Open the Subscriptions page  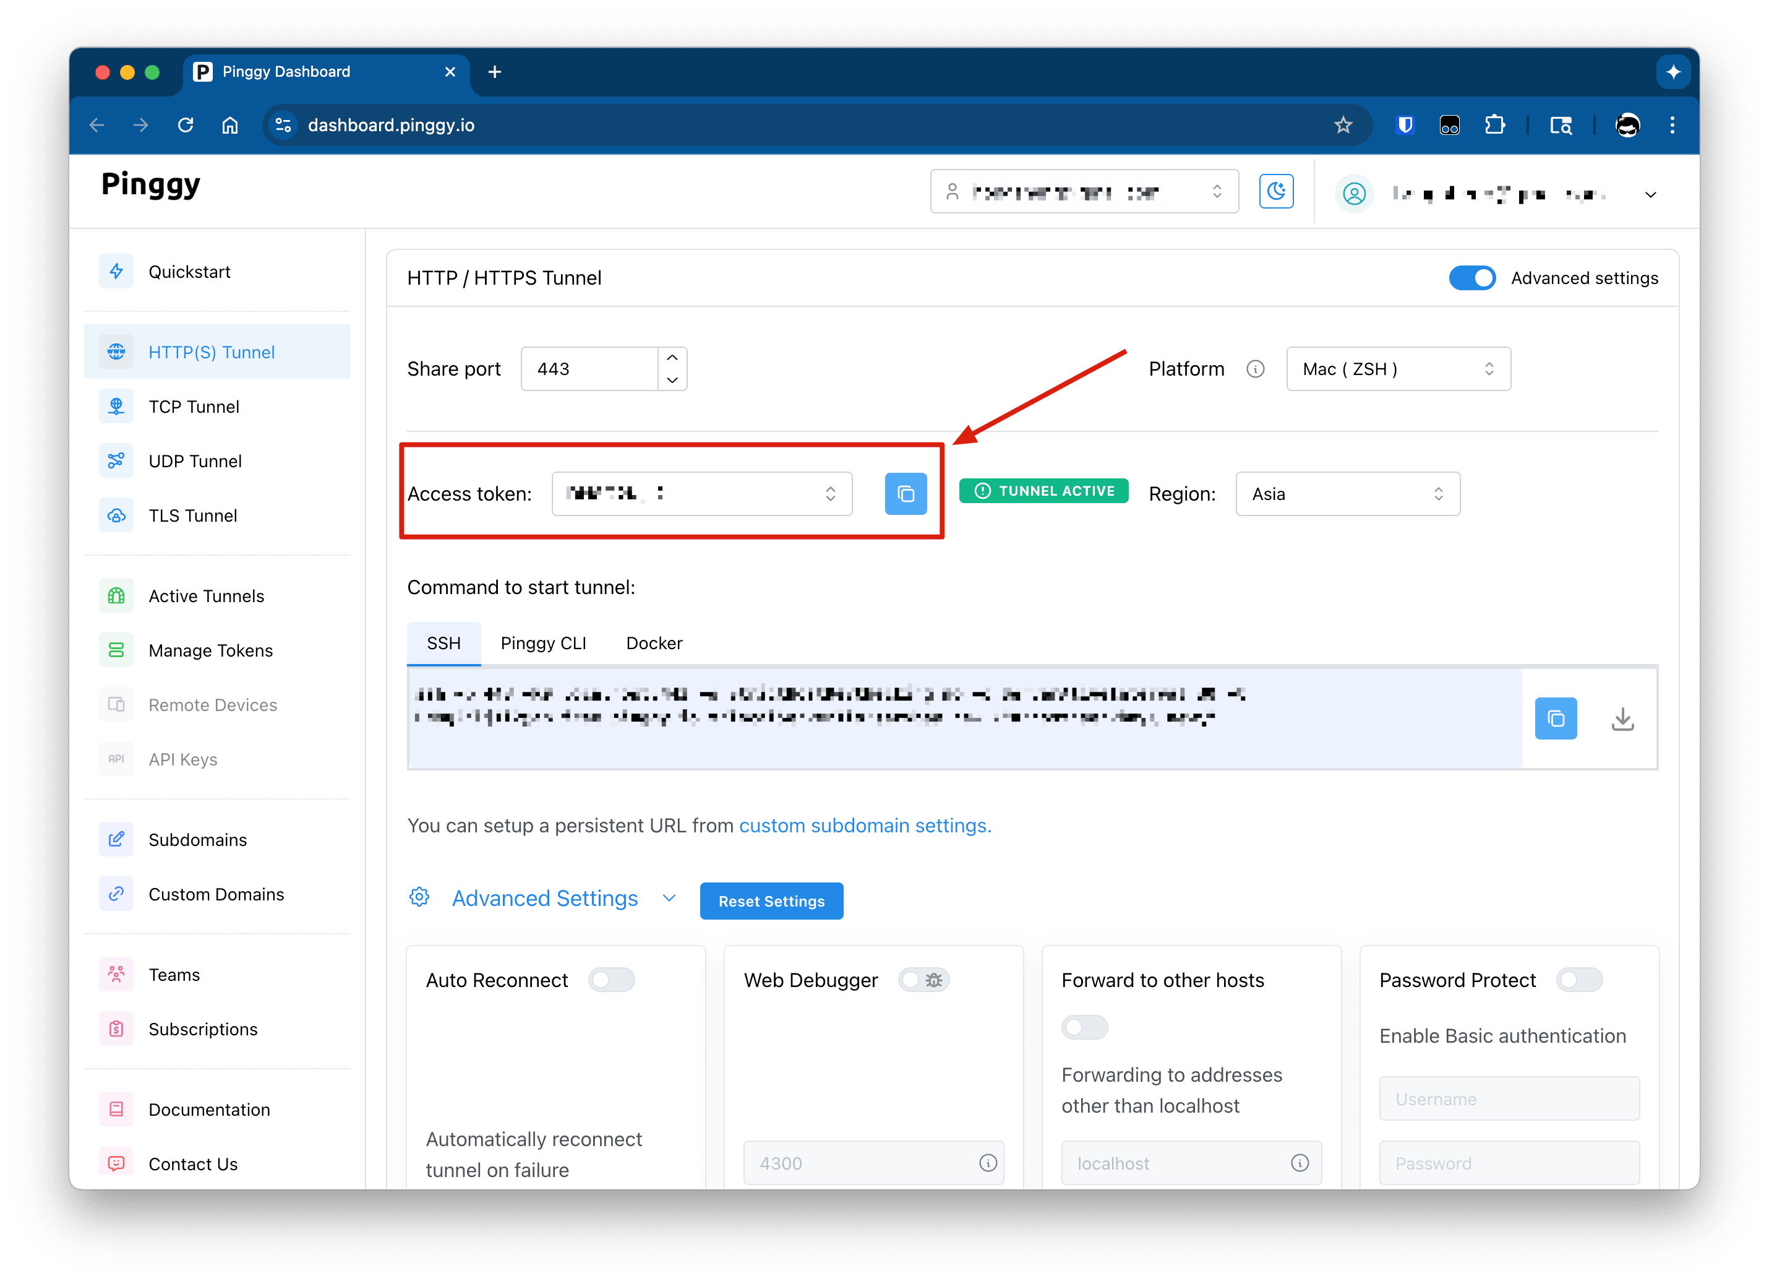[217, 1029]
